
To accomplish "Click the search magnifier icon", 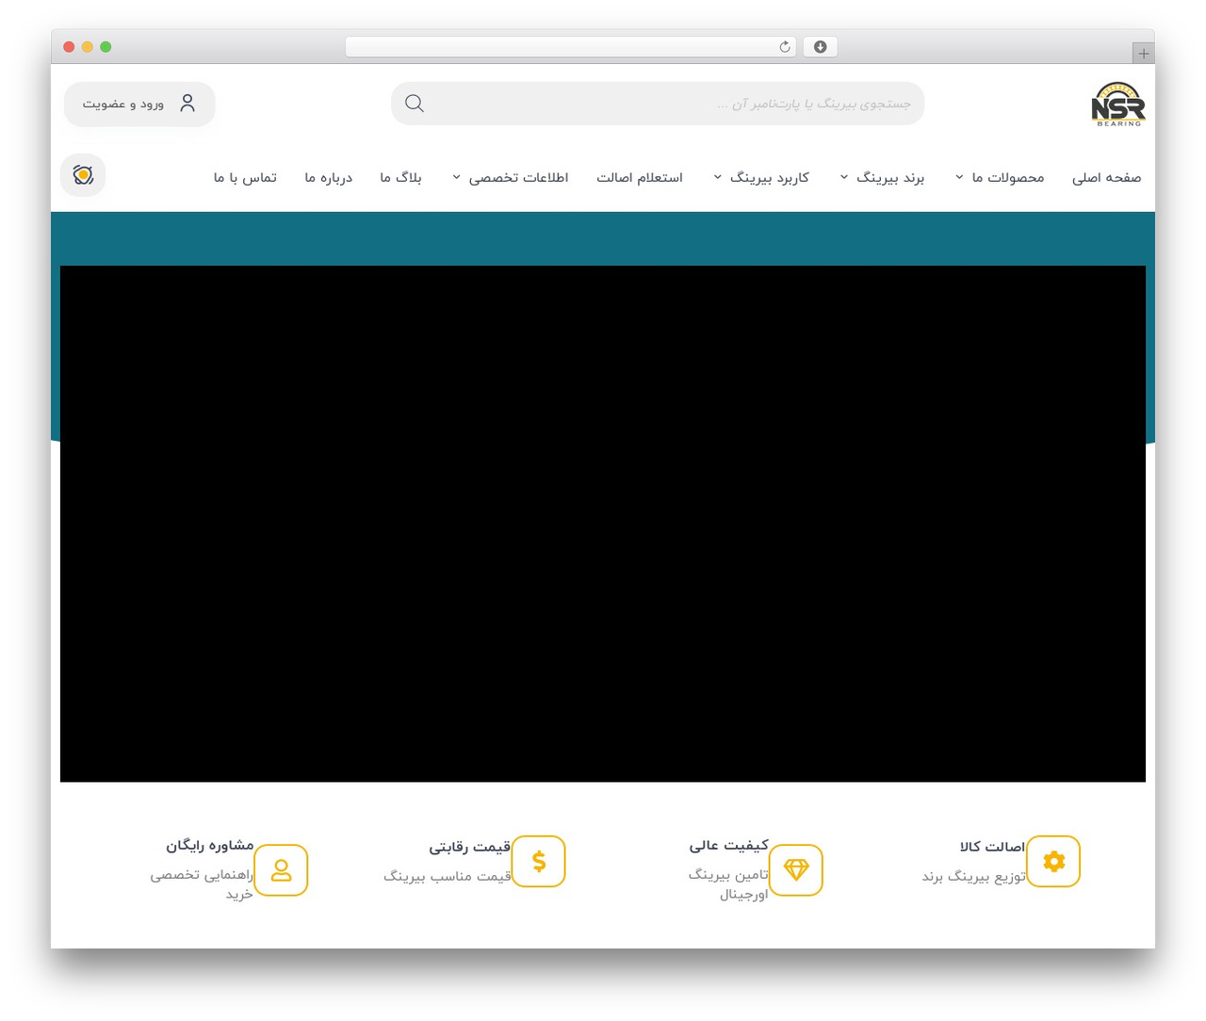I will coord(415,104).
